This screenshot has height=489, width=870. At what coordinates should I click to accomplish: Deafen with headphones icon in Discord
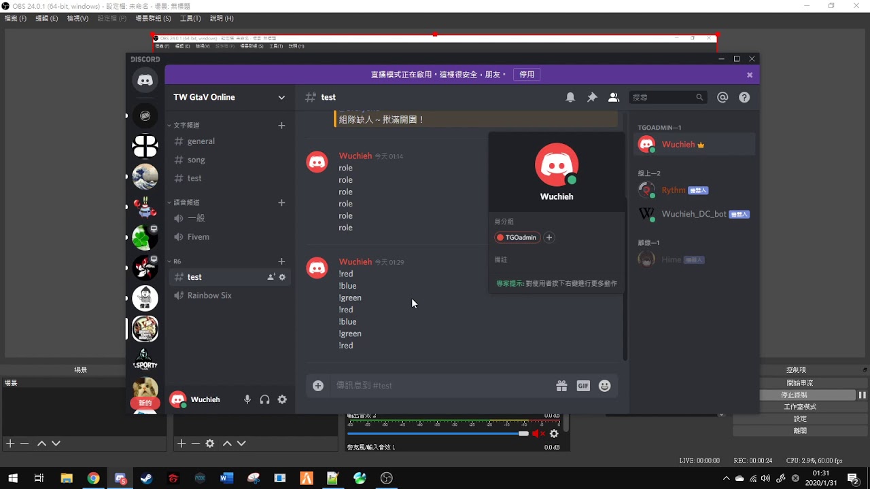coord(265,399)
